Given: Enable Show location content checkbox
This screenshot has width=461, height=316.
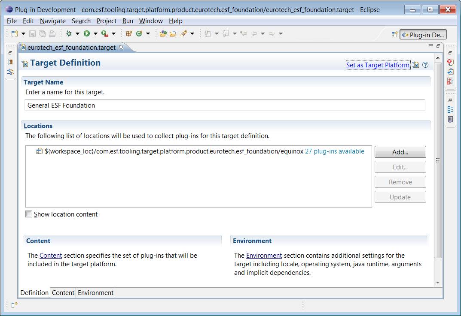Looking at the screenshot, I should tap(29, 214).
